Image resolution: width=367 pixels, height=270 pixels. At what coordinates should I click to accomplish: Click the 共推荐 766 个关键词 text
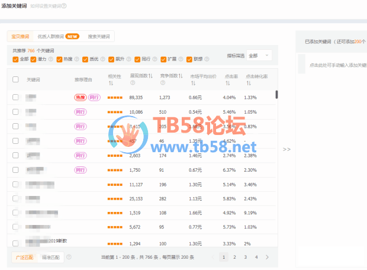[33, 50]
